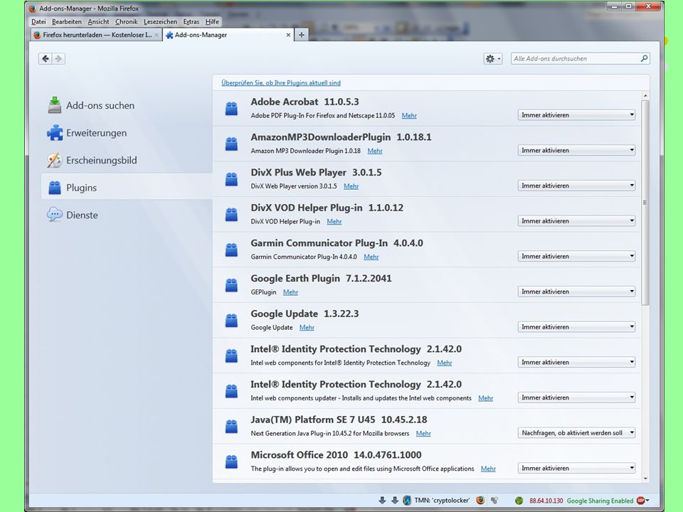Click the grey circles icon in status bar
The image size is (683, 512).
pos(494,500)
